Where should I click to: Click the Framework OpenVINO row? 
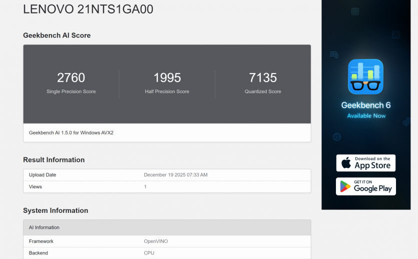tap(167, 241)
